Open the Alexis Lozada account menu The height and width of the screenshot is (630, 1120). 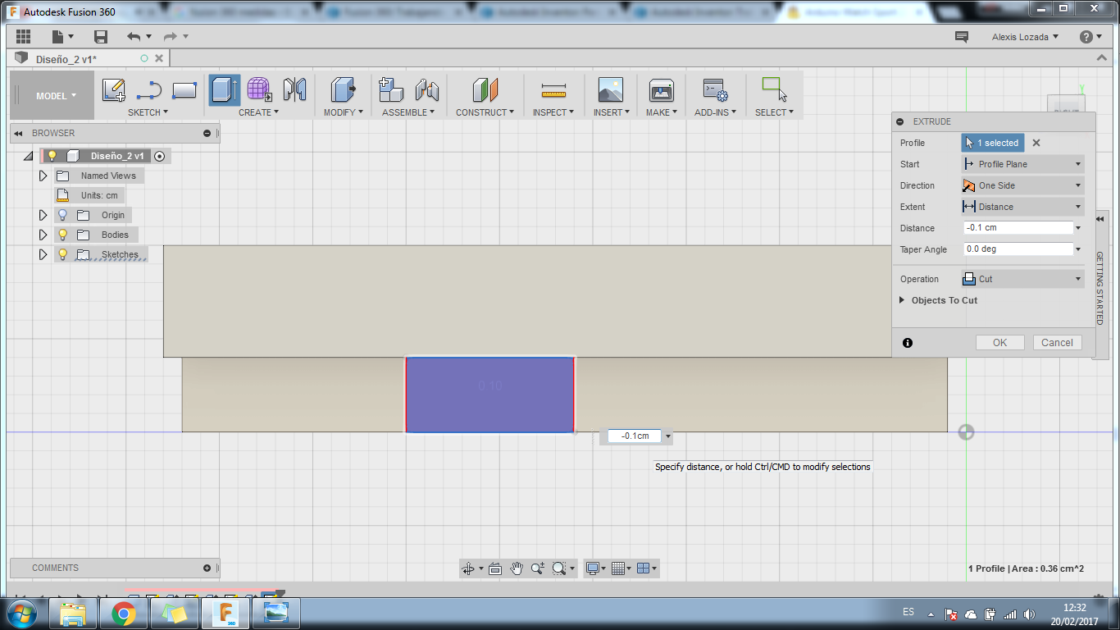click(x=1025, y=37)
